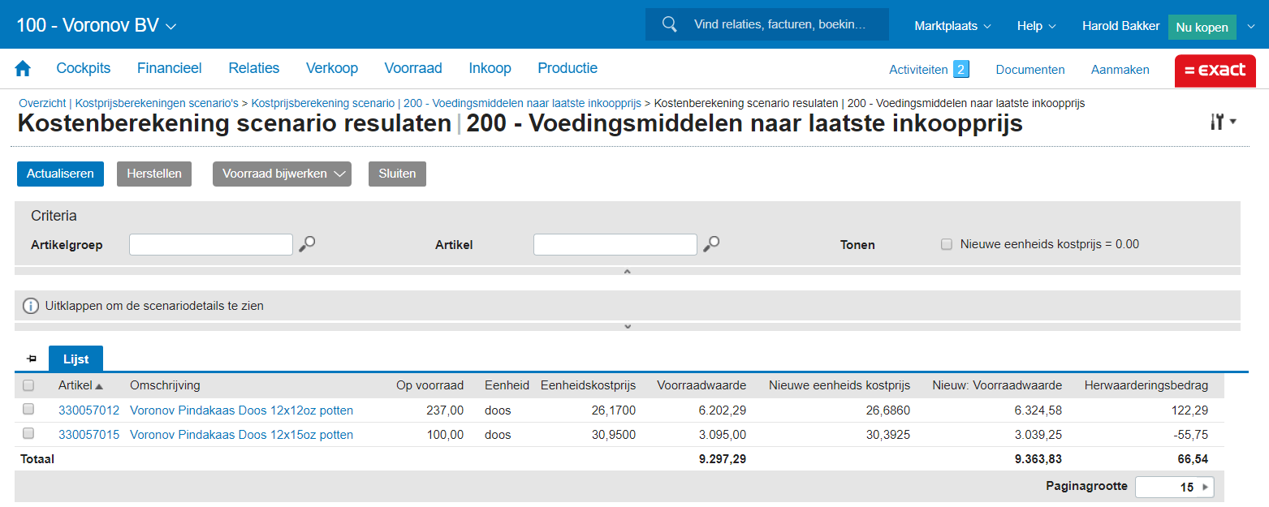Screen dimensions: 1269x507
Task: Click the Sluiten button
Action: pyautogui.click(x=397, y=174)
